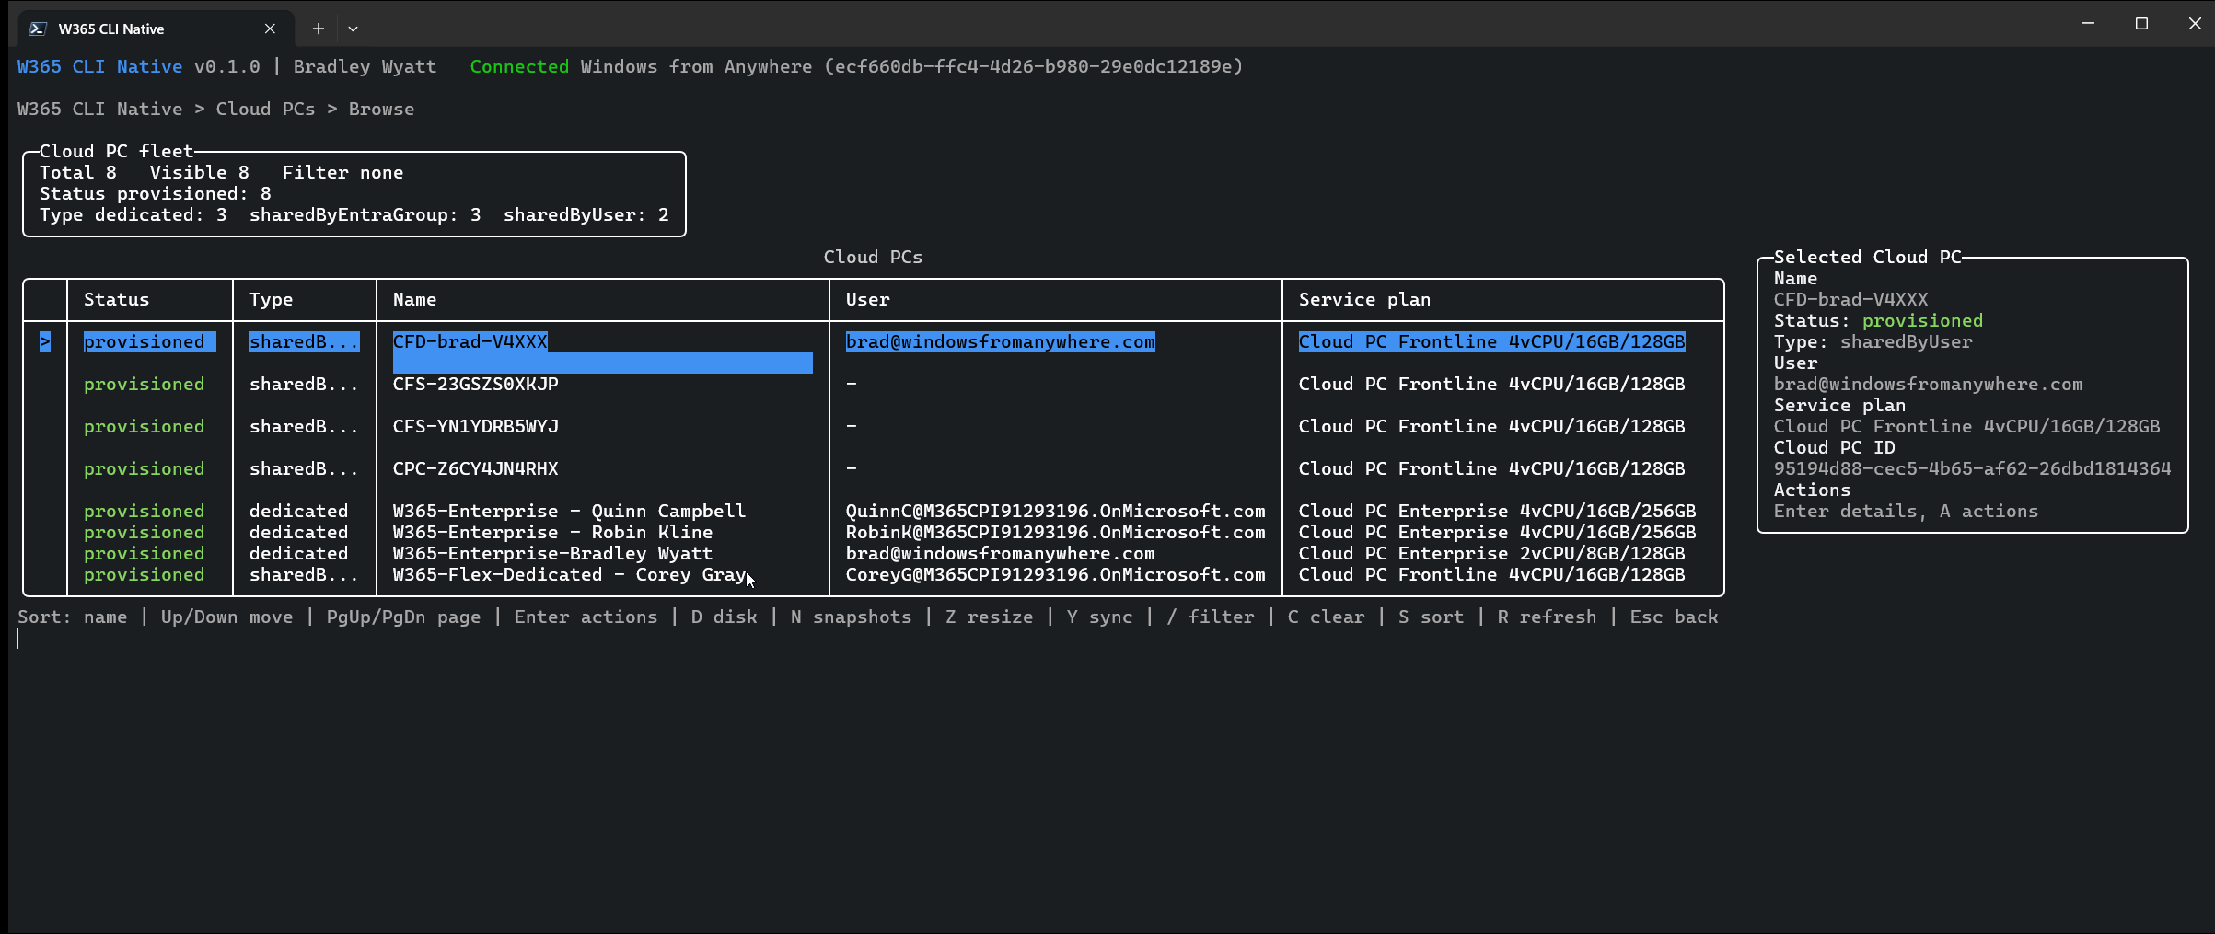
Task: Minimize the terminal window
Action: point(2088,23)
